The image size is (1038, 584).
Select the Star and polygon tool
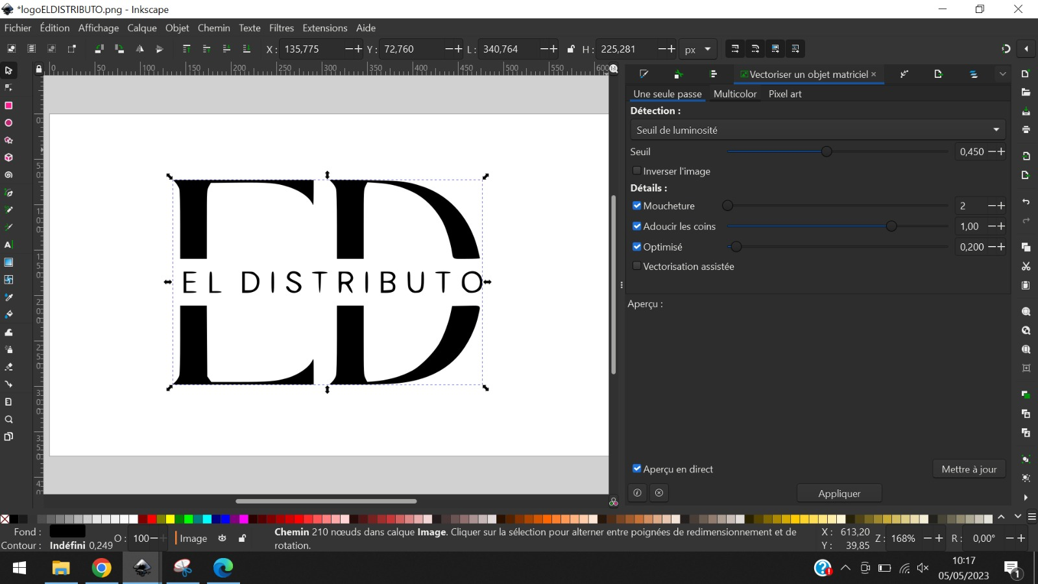[8, 140]
